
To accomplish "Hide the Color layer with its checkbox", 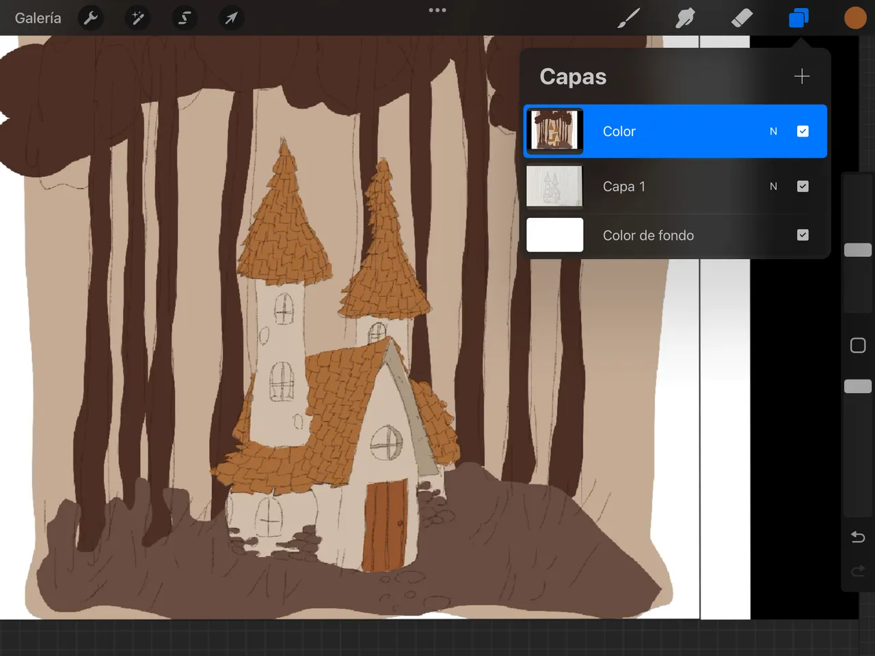I will (803, 131).
